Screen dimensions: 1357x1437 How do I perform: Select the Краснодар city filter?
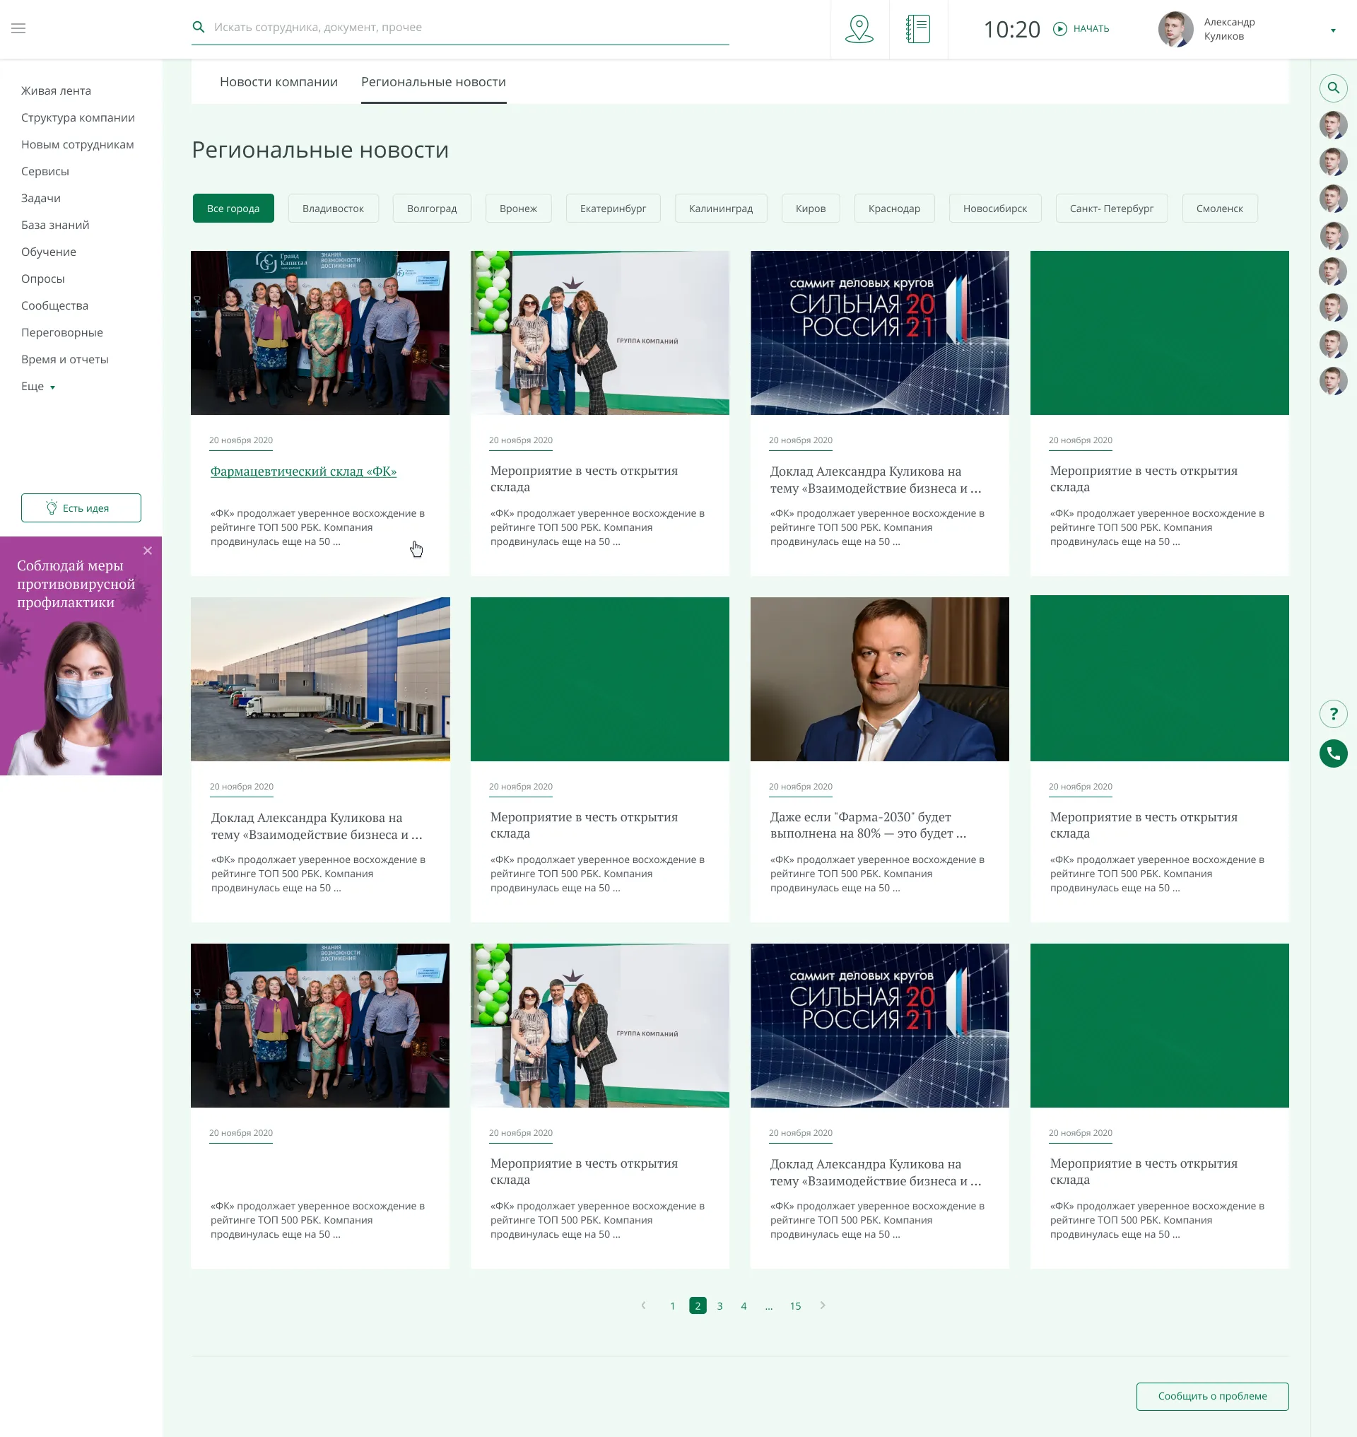click(x=893, y=209)
